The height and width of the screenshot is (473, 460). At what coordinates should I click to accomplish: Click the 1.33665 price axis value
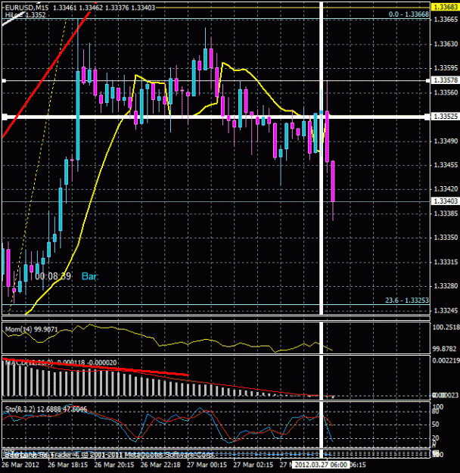[446, 20]
